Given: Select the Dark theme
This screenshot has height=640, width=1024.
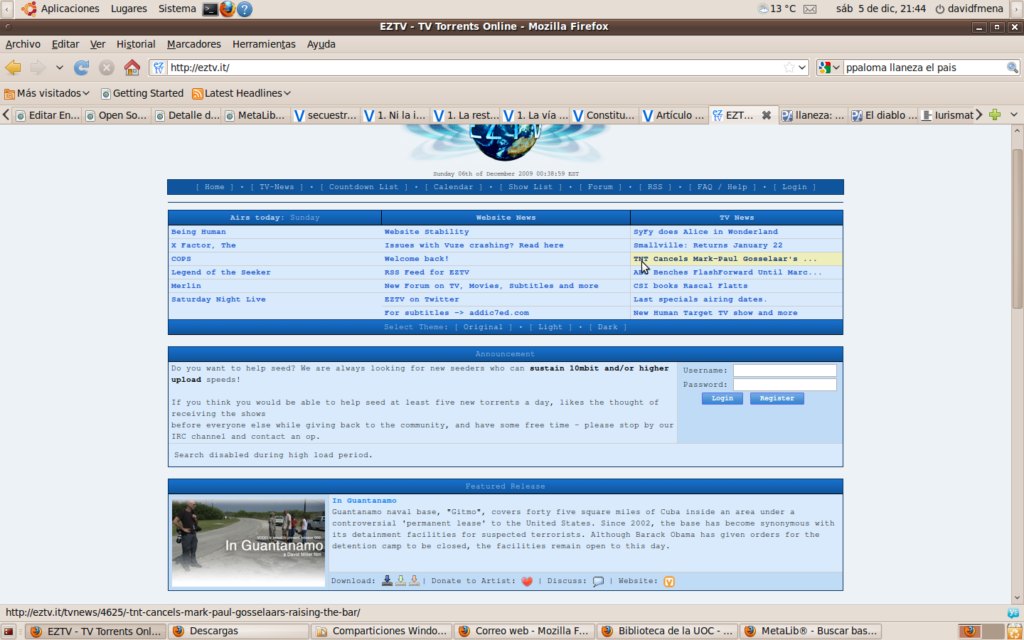Looking at the screenshot, I should [608, 327].
